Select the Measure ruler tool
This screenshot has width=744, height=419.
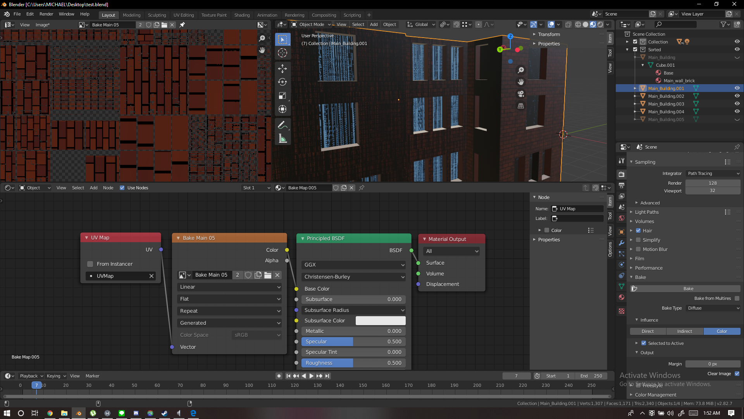click(282, 139)
